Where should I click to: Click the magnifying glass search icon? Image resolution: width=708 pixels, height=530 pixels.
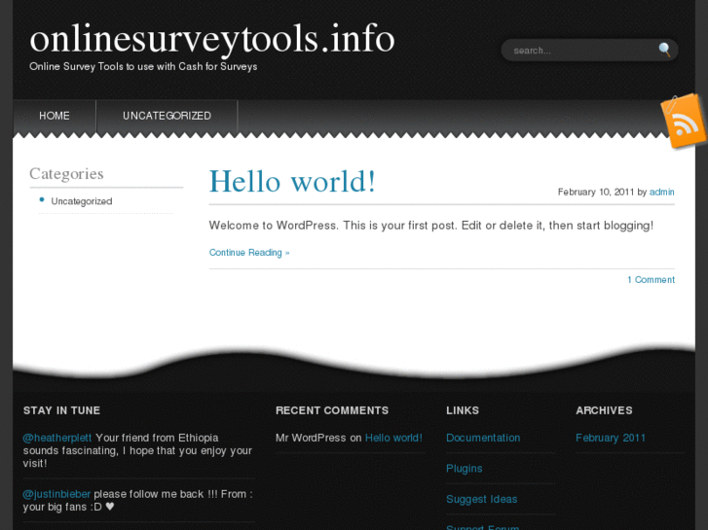[664, 50]
